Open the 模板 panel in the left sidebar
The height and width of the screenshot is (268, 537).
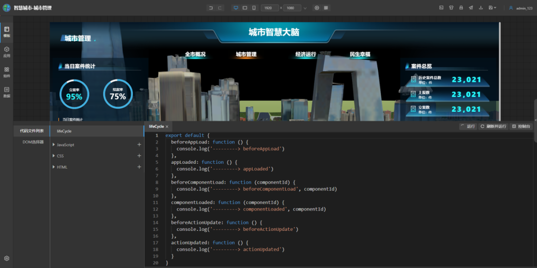[x=6, y=31]
